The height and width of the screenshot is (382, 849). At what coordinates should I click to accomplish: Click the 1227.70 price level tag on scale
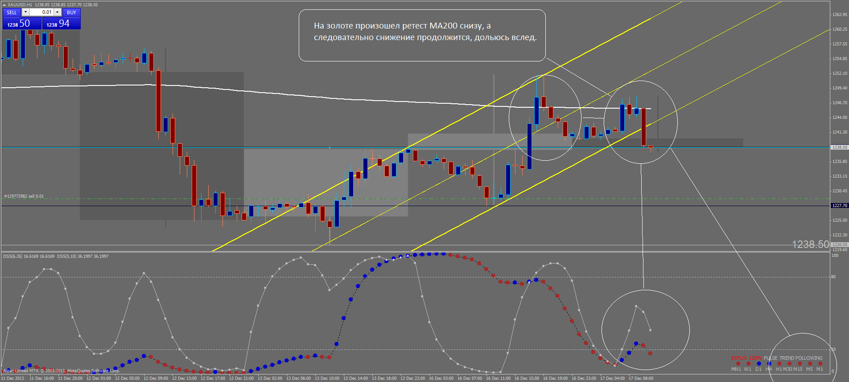click(x=840, y=206)
